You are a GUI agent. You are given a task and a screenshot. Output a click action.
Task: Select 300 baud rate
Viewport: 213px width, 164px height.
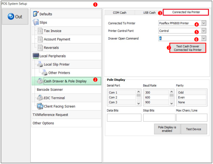(156, 92)
